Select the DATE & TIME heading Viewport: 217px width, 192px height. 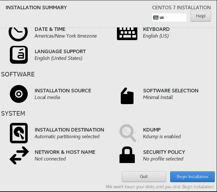click(50, 29)
